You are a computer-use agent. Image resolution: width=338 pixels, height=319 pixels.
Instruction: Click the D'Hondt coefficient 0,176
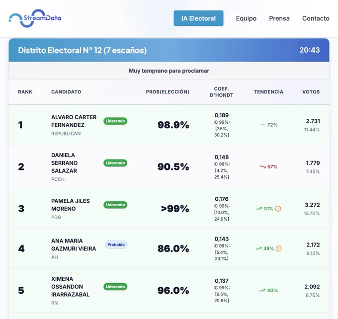pyautogui.click(x=221, y=199)
